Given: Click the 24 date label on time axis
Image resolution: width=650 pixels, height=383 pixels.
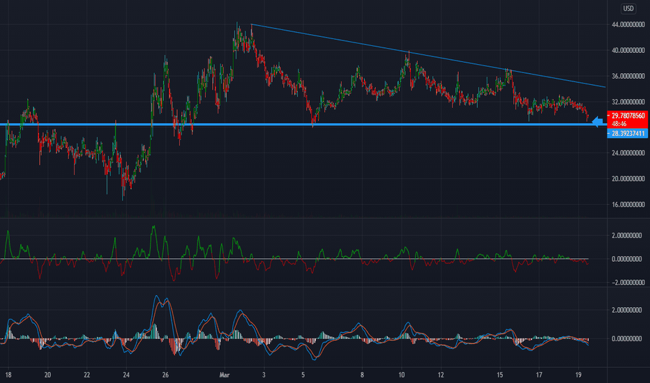Looking at the screenshot, I should pos(126,375).
